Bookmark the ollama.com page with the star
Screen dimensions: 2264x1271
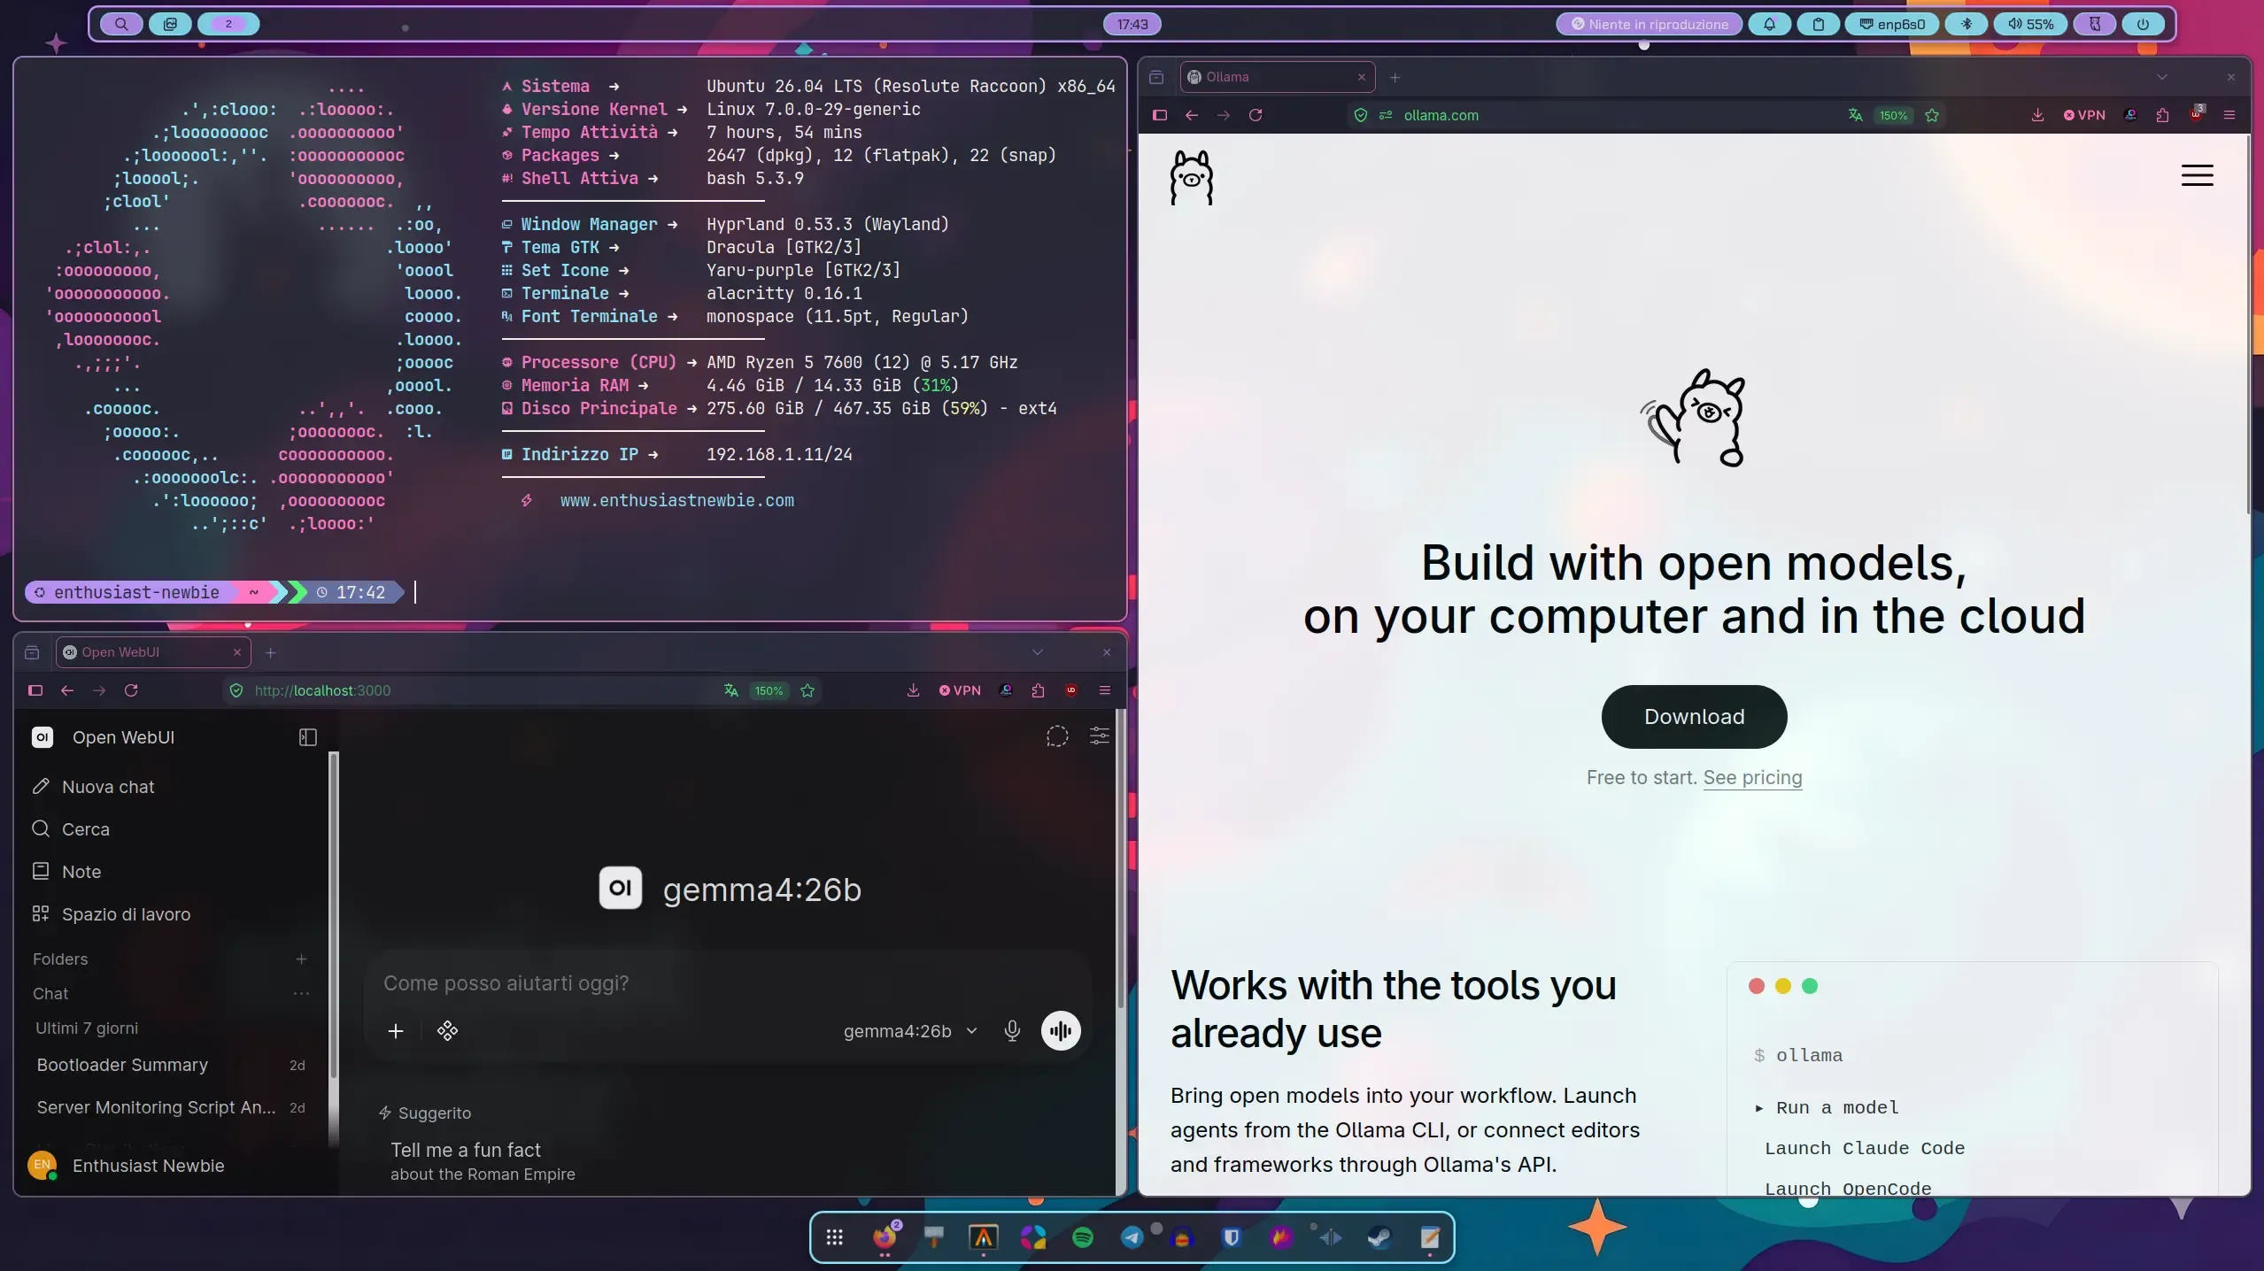tap(1932, 115)
